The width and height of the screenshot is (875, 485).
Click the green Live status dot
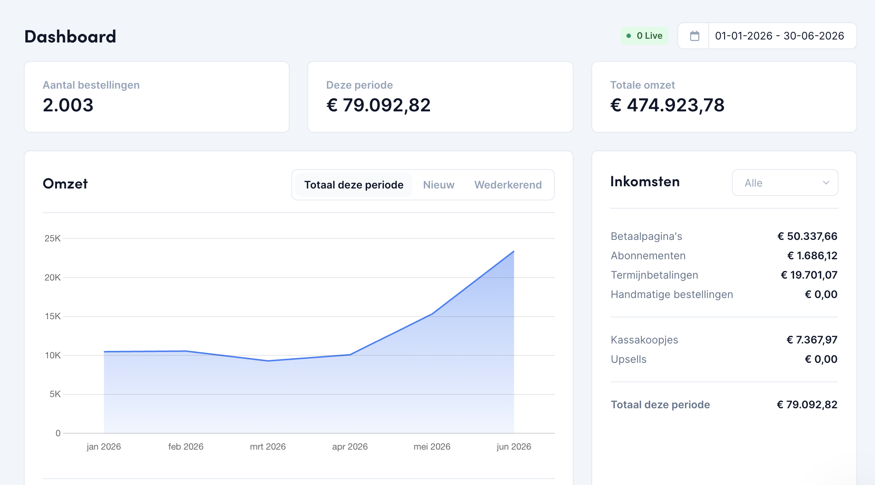coord(629,36)
